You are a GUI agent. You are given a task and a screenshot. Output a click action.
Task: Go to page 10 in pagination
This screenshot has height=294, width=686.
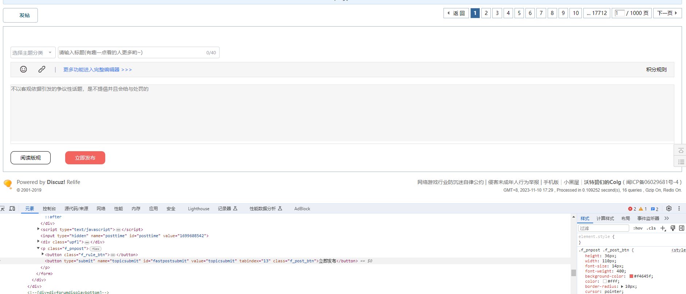pos(576,13)
